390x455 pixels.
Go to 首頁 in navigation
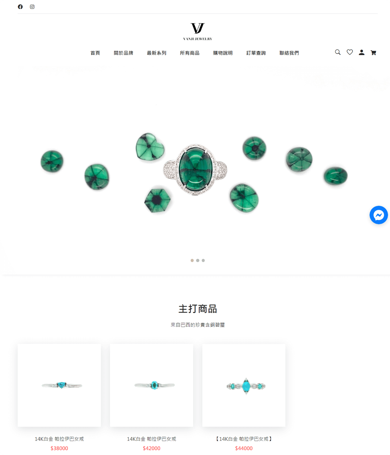[95, 53]
